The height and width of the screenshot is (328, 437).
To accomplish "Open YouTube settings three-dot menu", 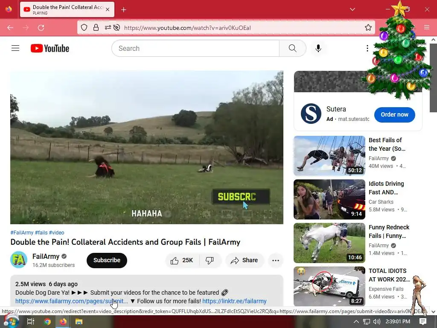I will [367, 48].
